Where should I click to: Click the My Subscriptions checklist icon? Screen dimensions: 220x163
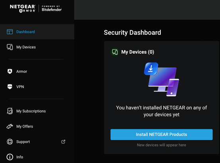tap(10, 111)
